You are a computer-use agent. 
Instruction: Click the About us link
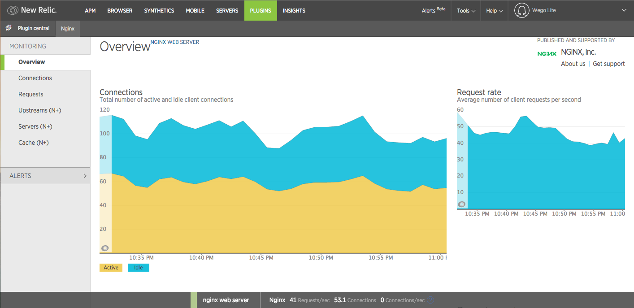[x=573, y=64]
